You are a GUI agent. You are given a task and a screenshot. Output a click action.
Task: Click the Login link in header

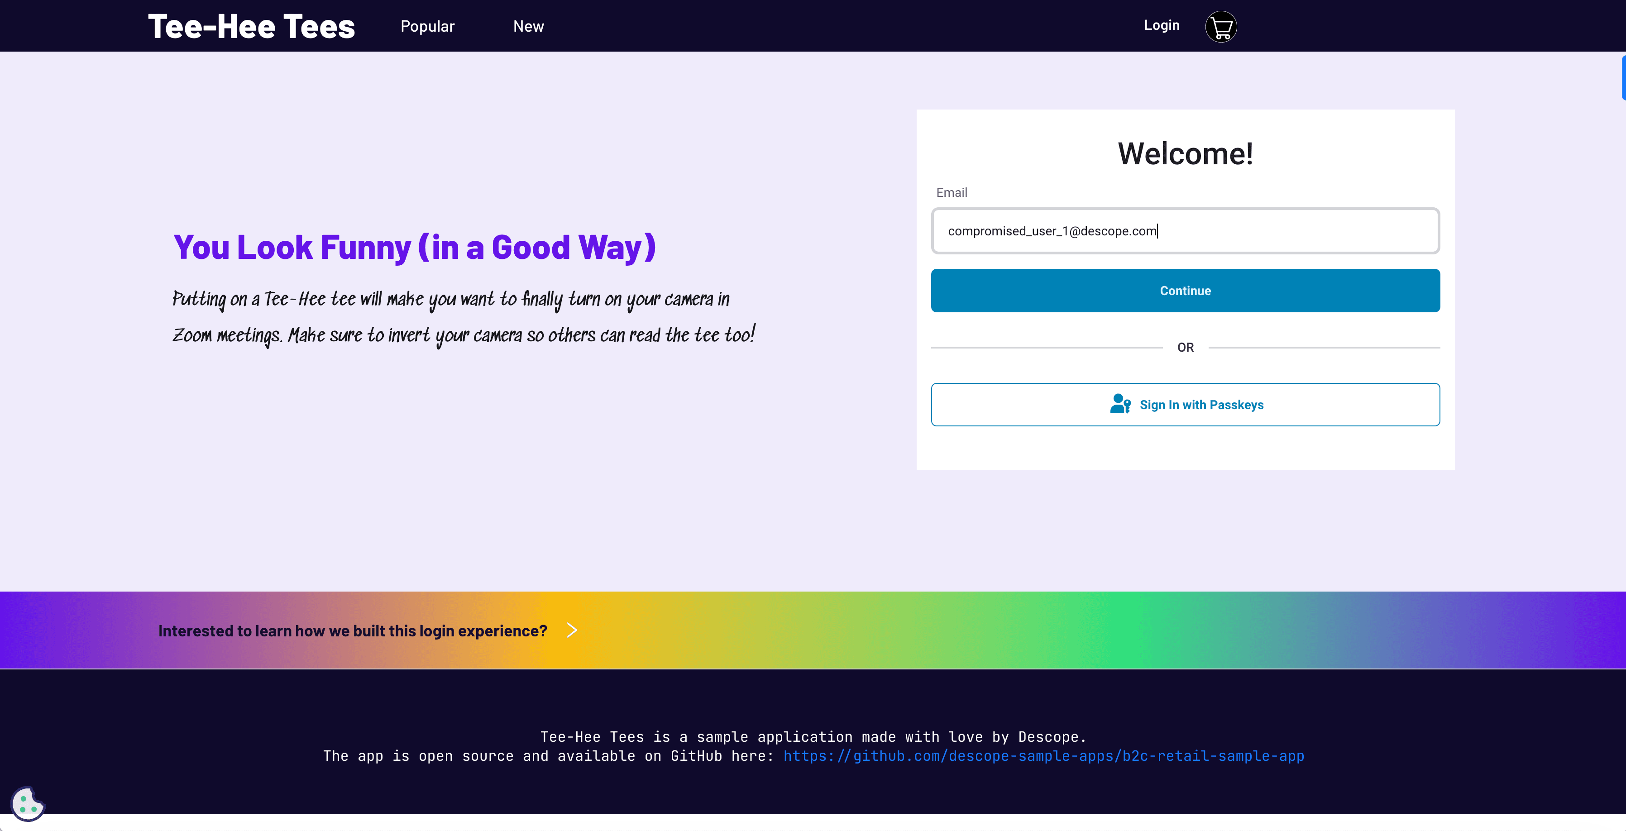(1162, 25)
